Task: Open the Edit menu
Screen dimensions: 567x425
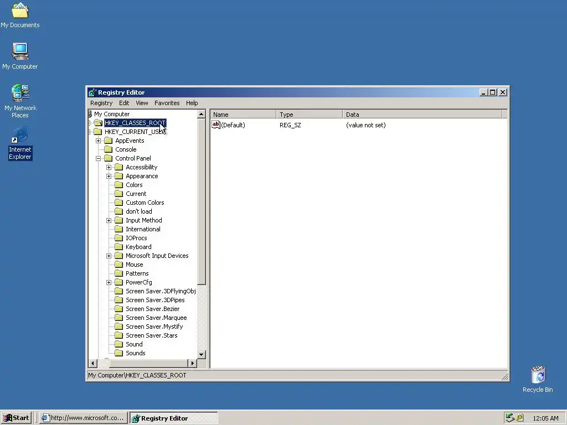Action: pyautogui.click(x=124, y=103)
